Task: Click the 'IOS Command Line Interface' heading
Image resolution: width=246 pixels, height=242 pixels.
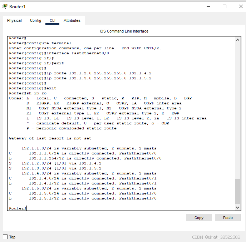Action: [124, 31]
